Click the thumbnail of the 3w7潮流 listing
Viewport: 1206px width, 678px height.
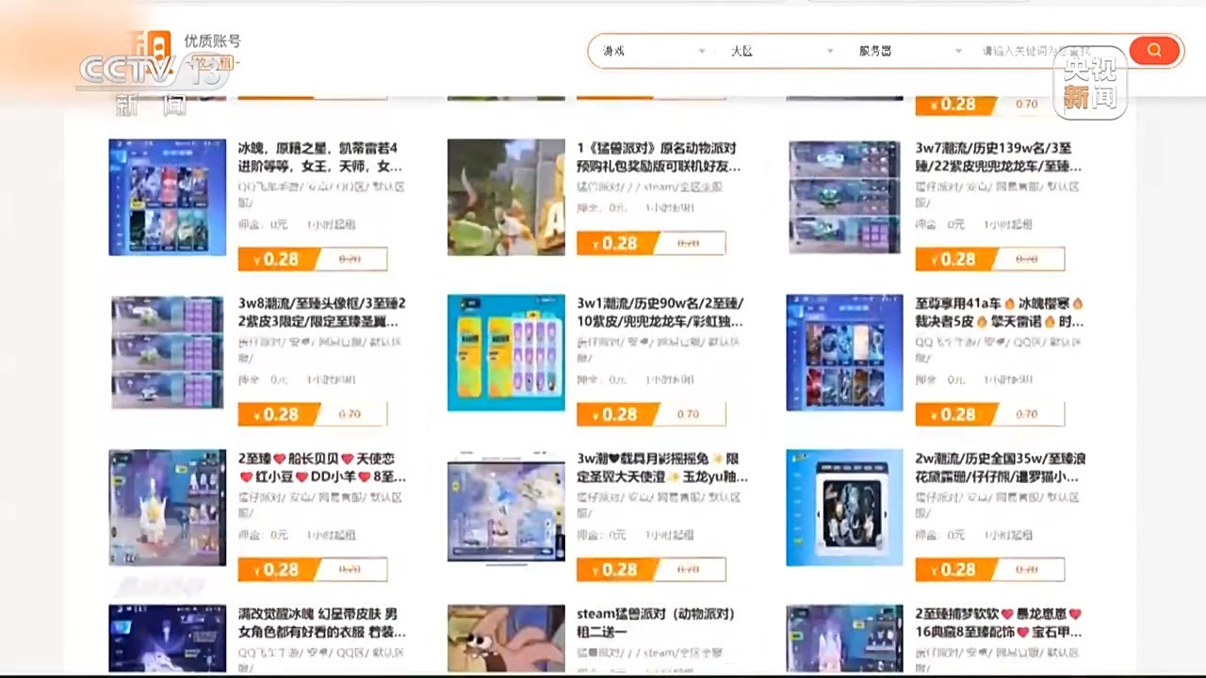pyautogui.click(x=844, y=197)
